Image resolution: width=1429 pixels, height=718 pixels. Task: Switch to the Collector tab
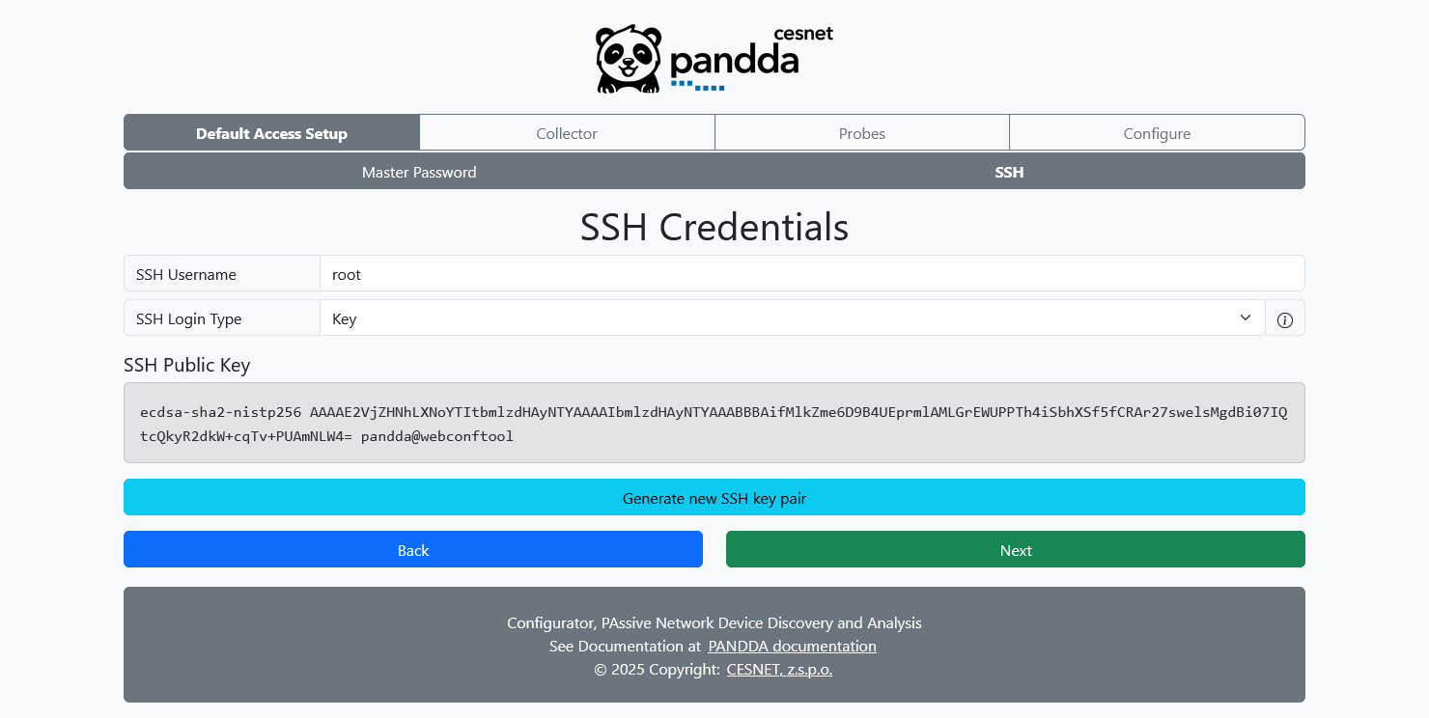(x=567, y=133)
